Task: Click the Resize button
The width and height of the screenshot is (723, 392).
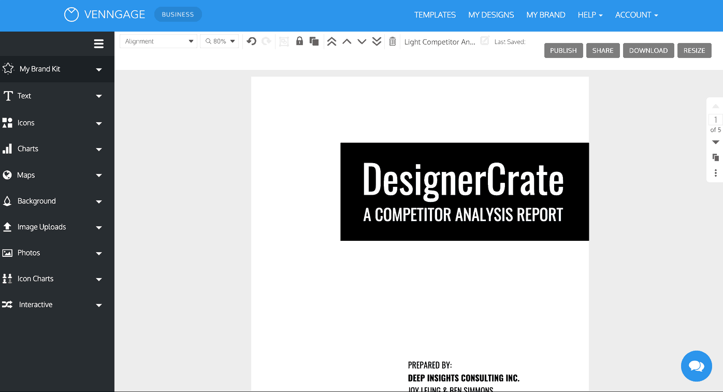Action: click(x=695, y=50)
